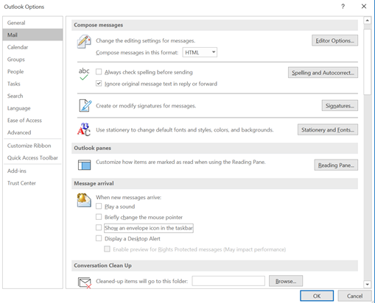Image resolution: width=375 pixels, height=303 pixels.
Task: Click the Editor Options button
Action: point(334,40)
